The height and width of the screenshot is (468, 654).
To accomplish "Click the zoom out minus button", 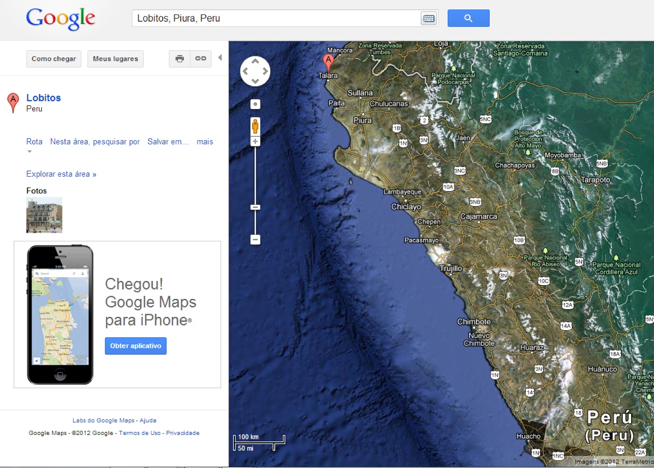I will coord(255,239).
